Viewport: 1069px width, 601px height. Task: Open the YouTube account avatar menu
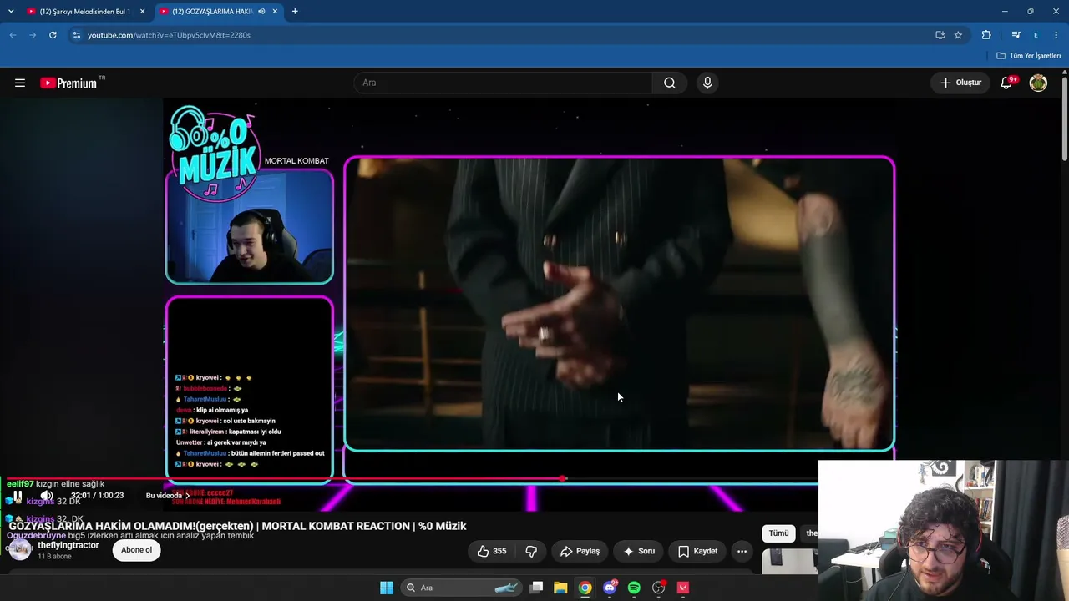coord(1038,83)
